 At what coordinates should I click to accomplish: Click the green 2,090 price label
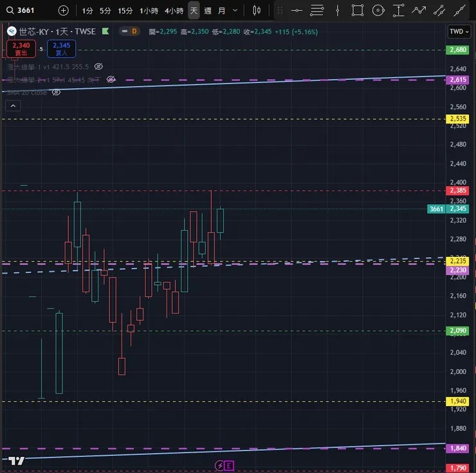click(457, 330)
